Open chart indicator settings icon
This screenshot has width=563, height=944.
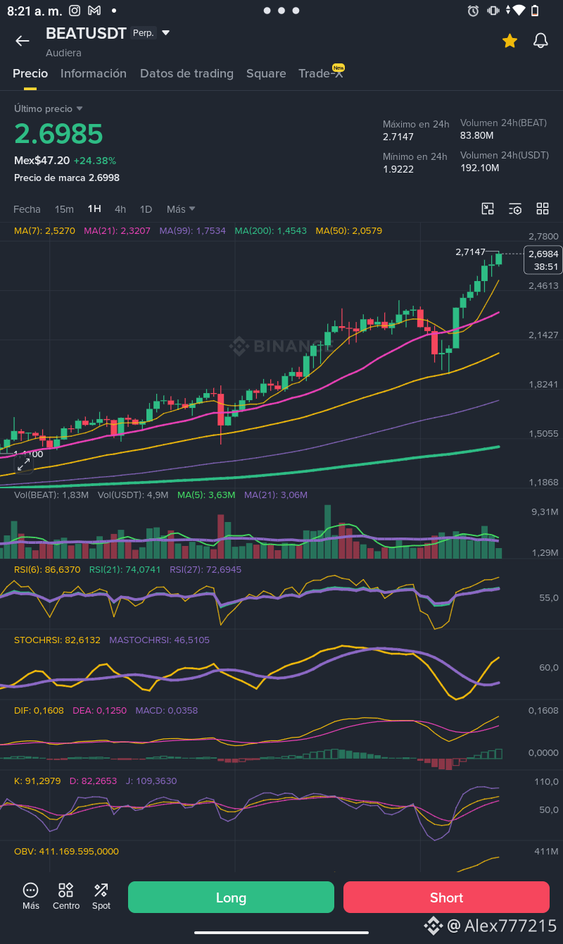click(x=515, y=209)
